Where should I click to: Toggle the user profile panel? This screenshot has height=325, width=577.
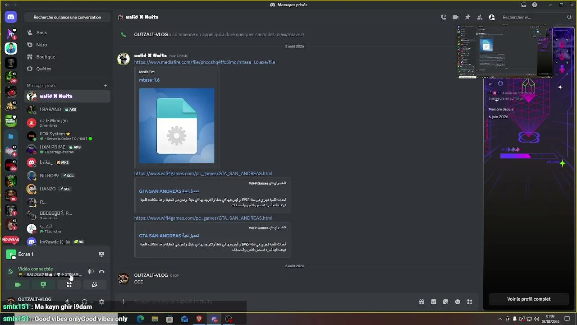click(492, 17)
